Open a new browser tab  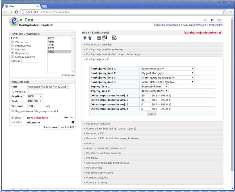click(44, 6)
